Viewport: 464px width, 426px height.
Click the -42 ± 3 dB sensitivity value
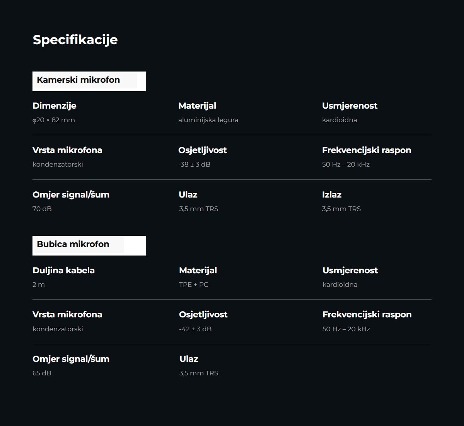coord(195,329)
